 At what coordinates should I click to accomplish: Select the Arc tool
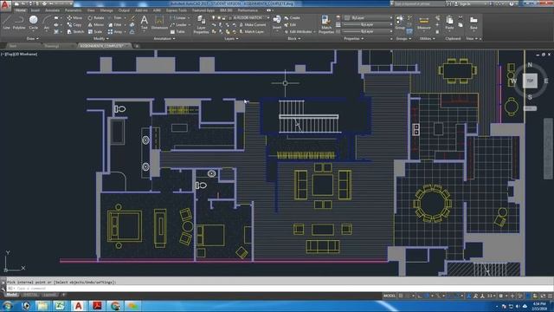(x=46, y=23)
